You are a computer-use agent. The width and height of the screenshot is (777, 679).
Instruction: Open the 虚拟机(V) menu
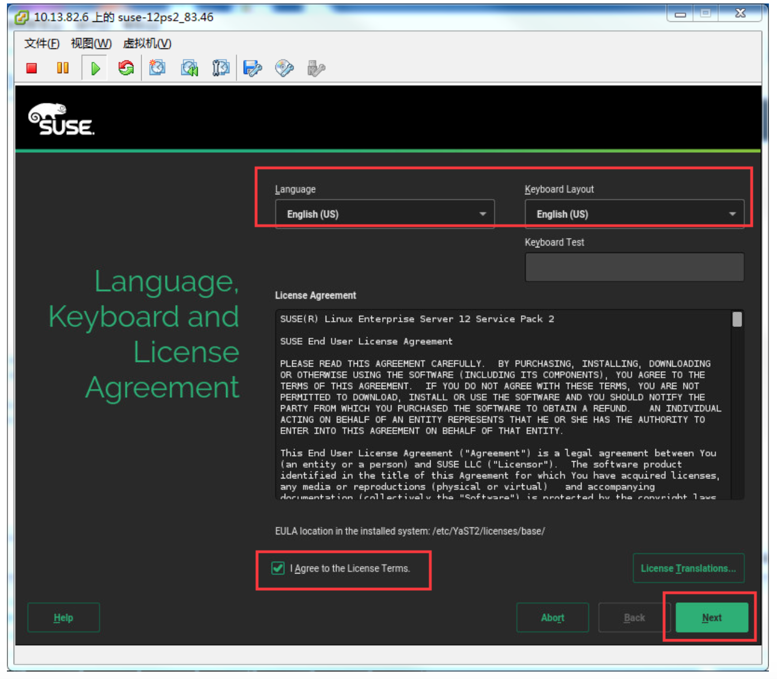point(147,44)
